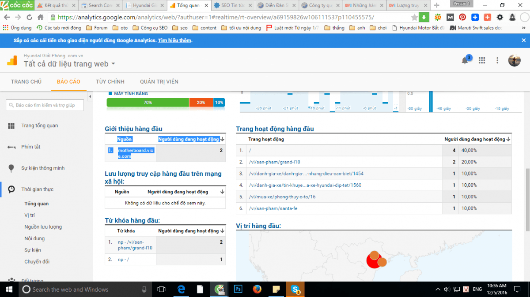Viewport: 530px width, 297px height.
Task: Click the Phím tắt sidebar icon
Action: click(11, 147)
